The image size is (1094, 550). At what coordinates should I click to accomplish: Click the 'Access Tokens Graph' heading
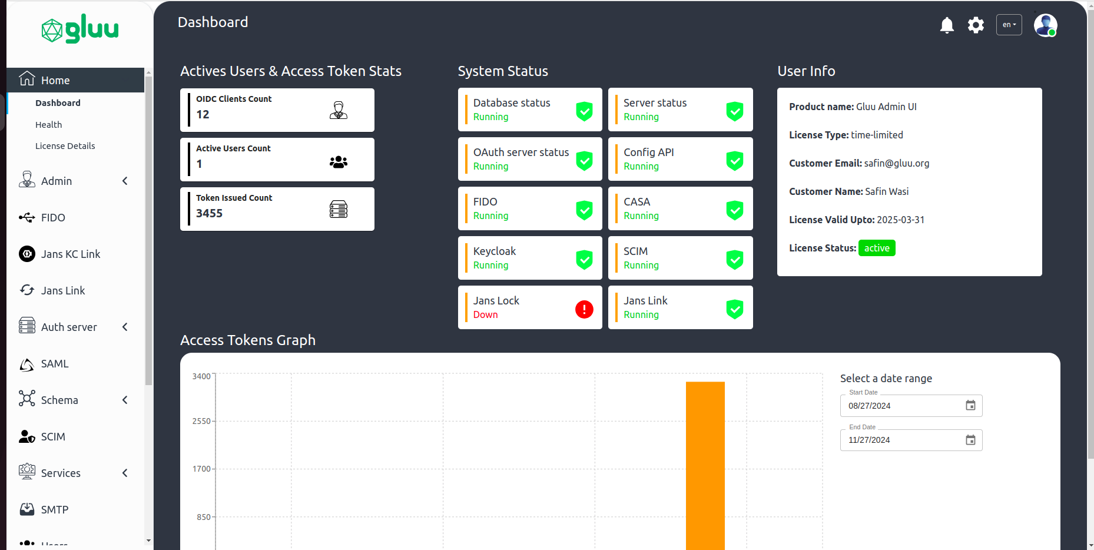[x=248, y=340]
